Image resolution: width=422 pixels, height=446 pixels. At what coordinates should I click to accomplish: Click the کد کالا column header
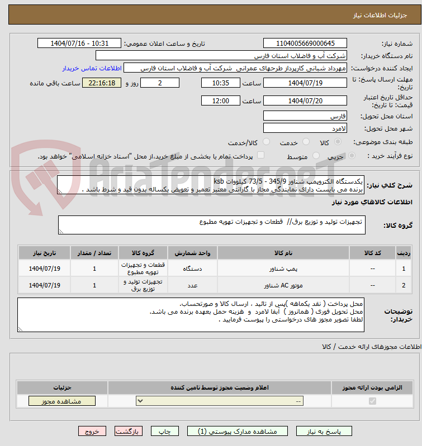click(x=373, y=253)
